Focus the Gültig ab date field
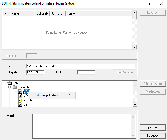167x140 pixels. click(x=35, y=72)
